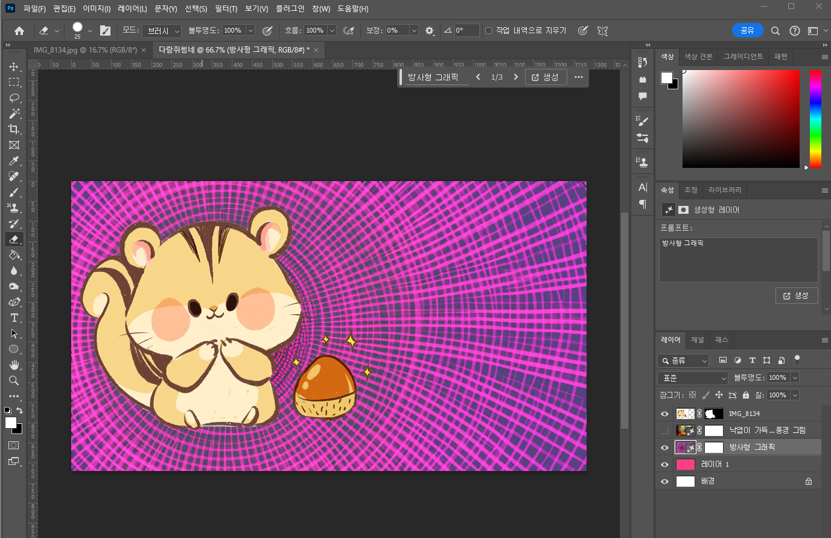Select the Rectangular Marquee tool
This screenshot has height=538, width=831.
[x=14, y=82]
